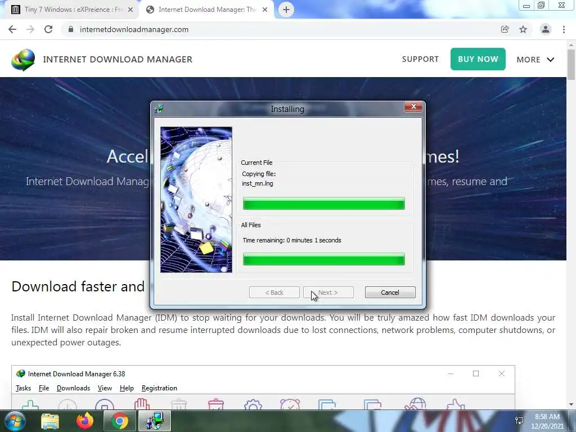Click the All Files progress bar
576x432 pixels.
tap(323, 259)
